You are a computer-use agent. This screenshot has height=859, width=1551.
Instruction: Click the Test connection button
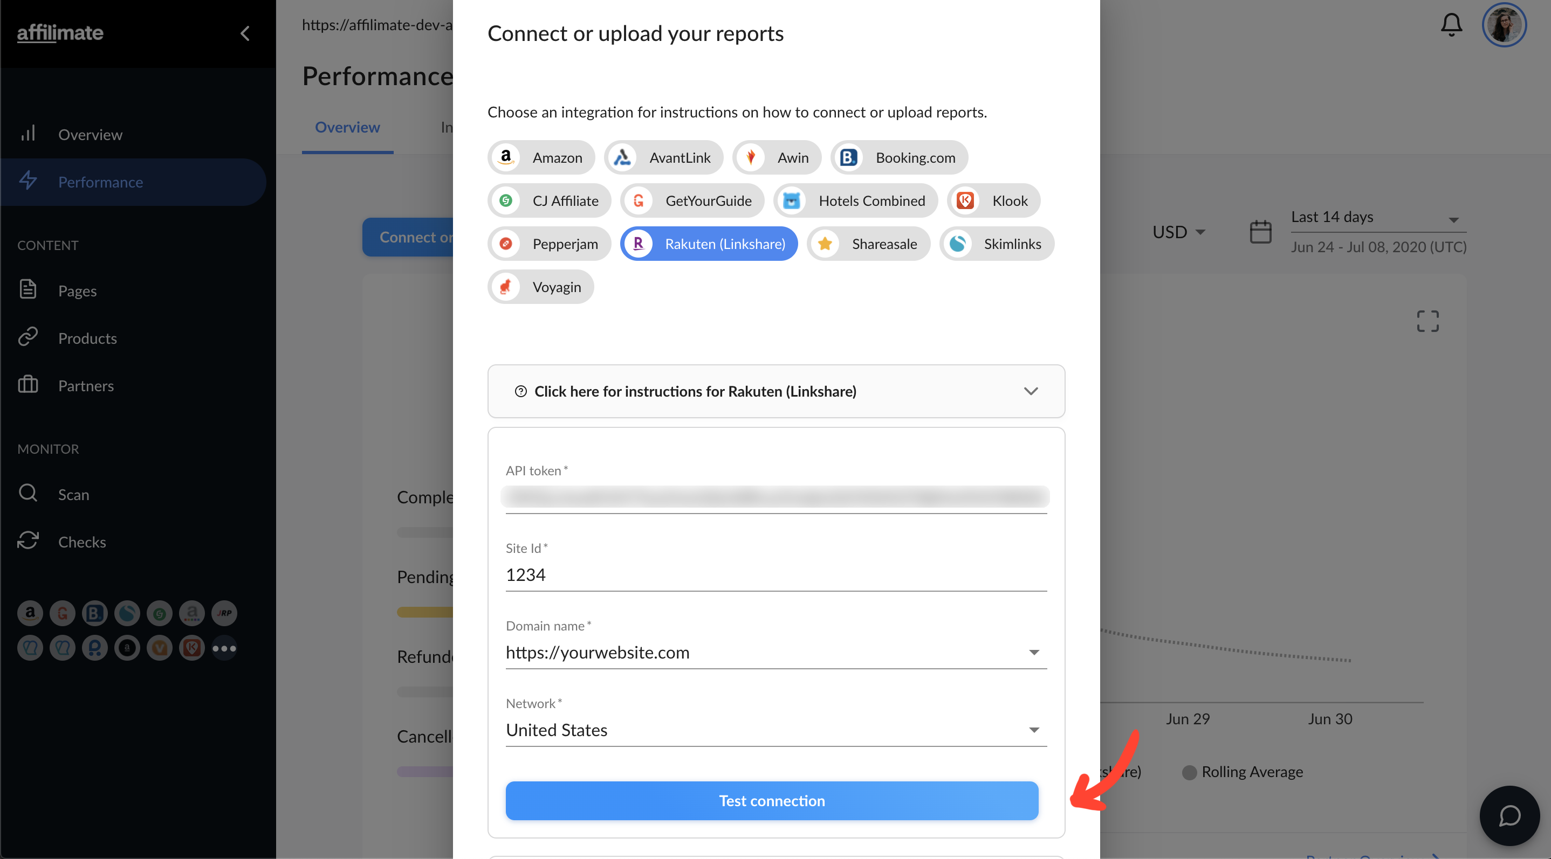pos(772,801)
